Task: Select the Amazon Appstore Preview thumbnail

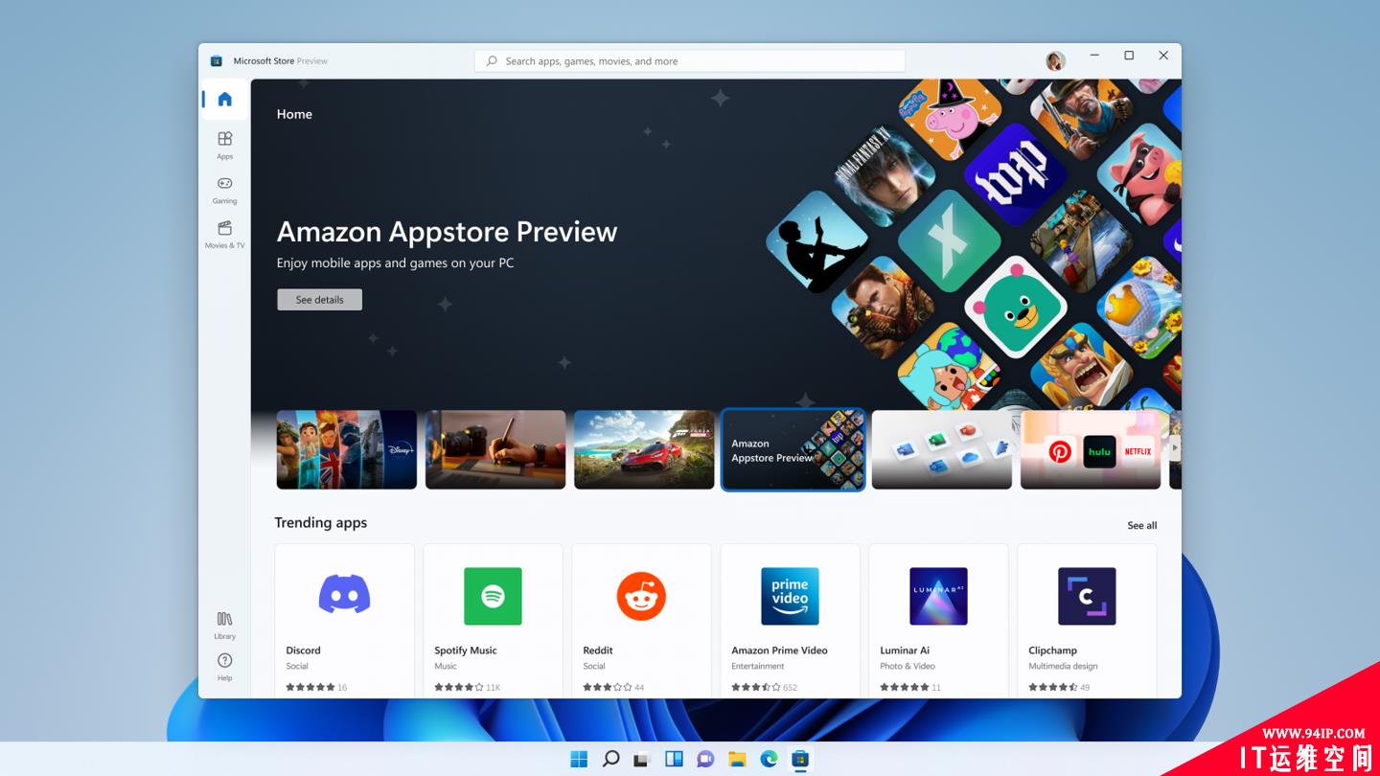Action: 793,450
